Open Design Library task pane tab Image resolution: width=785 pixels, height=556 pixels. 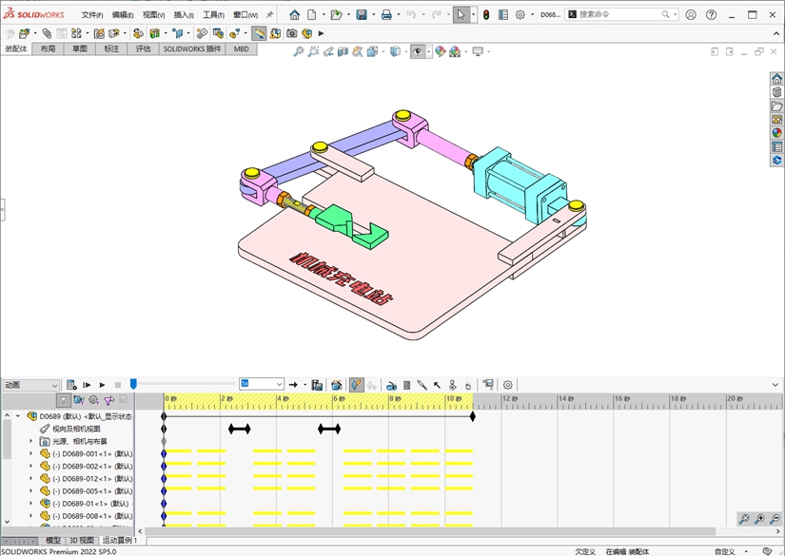coord(776,92)
